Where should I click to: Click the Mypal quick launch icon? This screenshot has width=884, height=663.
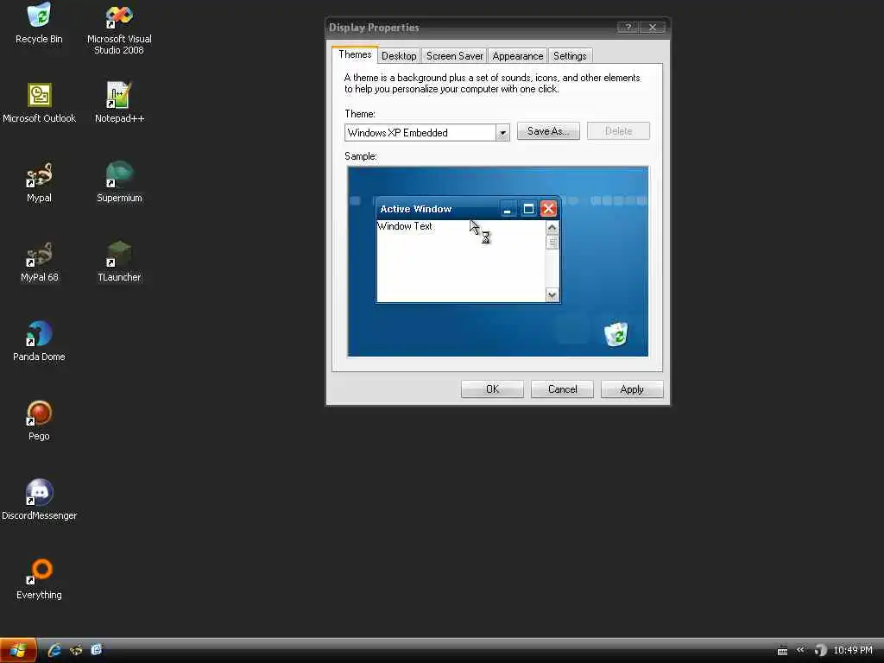pyautogui.click(x=76, y=650)
